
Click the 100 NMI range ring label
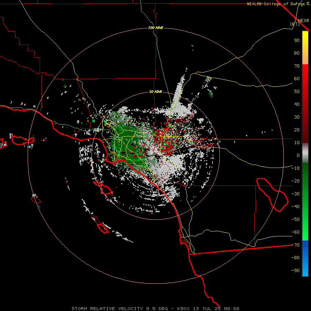[155, 28]
